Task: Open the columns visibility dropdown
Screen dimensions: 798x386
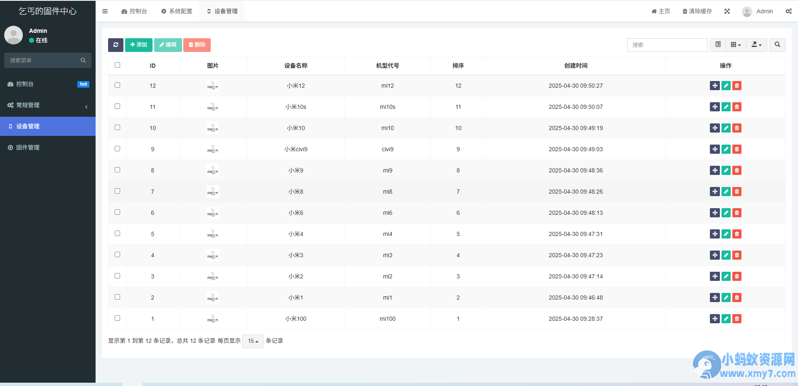Action: (736, 45)
